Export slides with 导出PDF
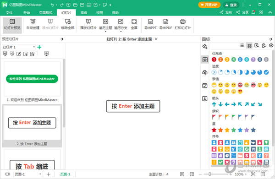 (165, 24)
